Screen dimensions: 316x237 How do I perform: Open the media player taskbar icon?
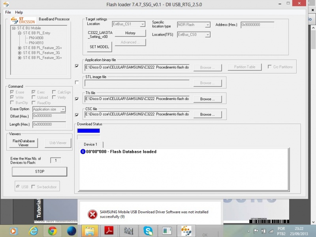point(13,231)
